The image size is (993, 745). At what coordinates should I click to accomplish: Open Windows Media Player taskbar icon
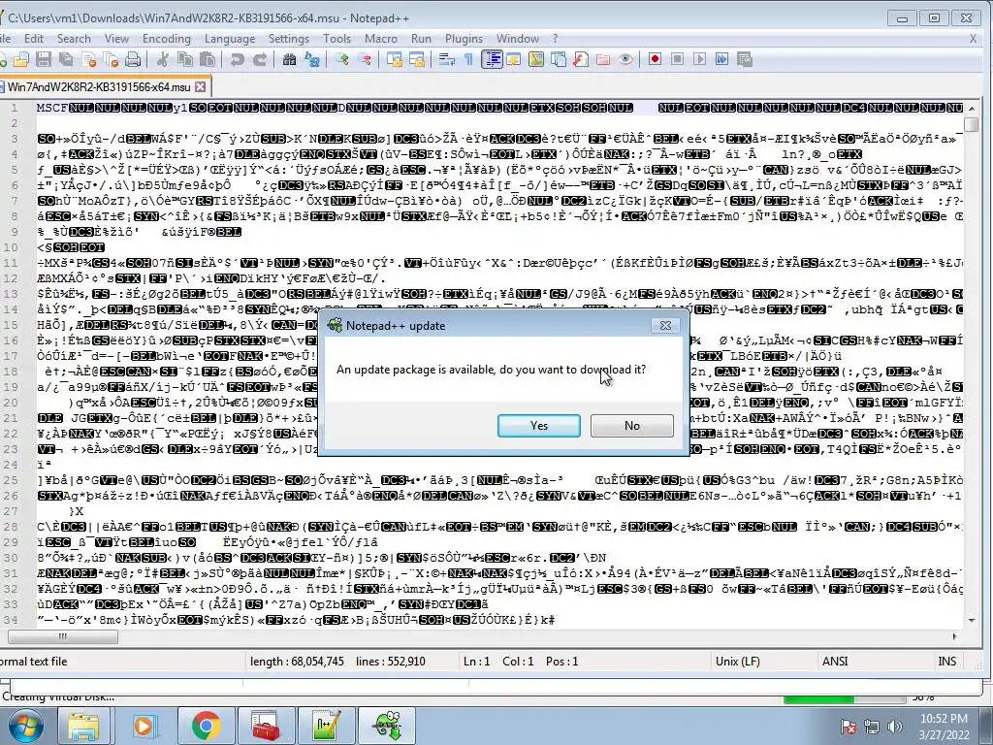(144, 726)
